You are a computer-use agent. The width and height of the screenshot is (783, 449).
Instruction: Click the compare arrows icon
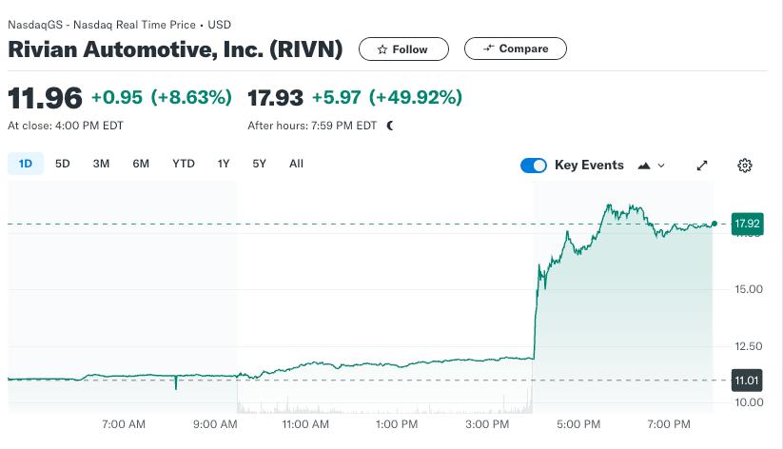coord(488,48)
